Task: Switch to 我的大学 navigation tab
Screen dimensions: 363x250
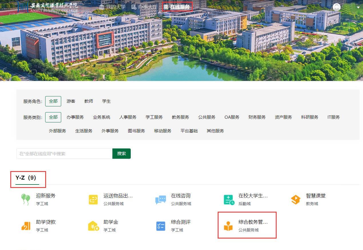Action: 112,7
